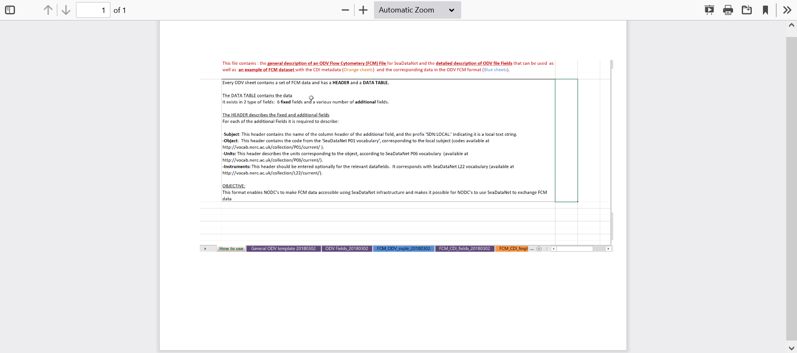This screenshot has height=353, width=797.
Task: Open the tools overflow menu
Action: [x=787, y=10]
